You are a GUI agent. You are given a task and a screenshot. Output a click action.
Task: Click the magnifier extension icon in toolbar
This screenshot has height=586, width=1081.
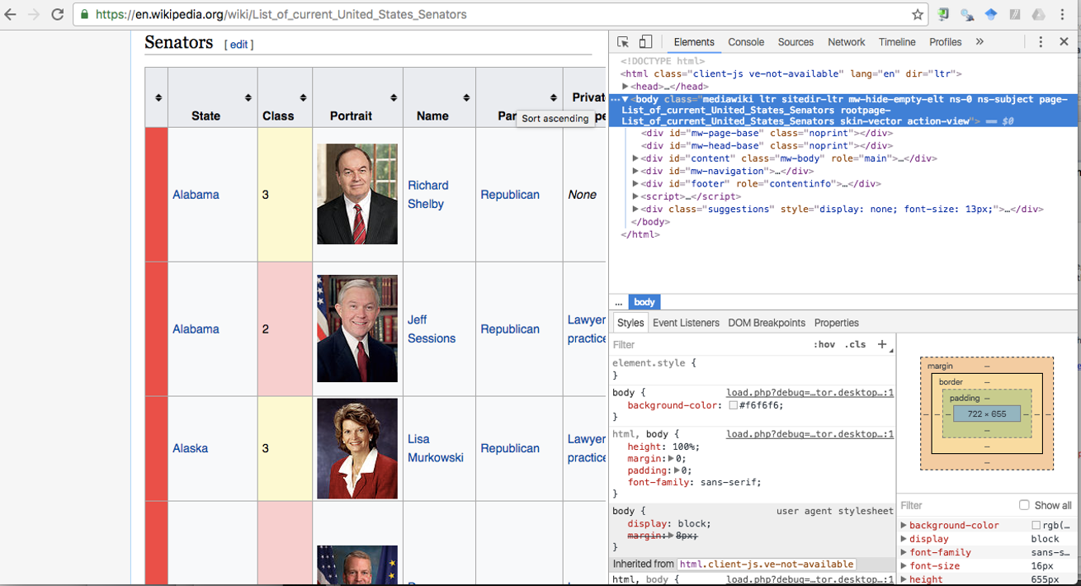click(x=967, y=15)
